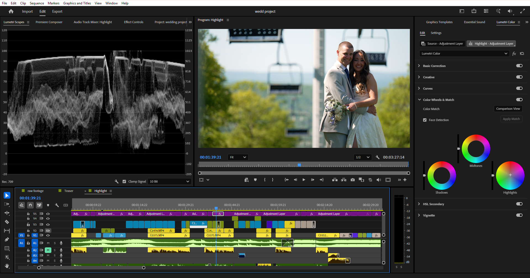Toggle V2 track output eye
Screen dimensions: 530x278
(x=48, y=231)
